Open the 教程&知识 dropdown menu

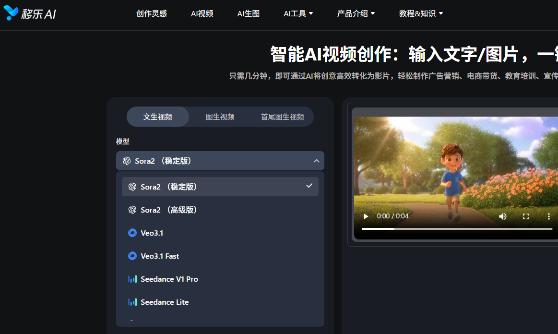coord(421,13)
